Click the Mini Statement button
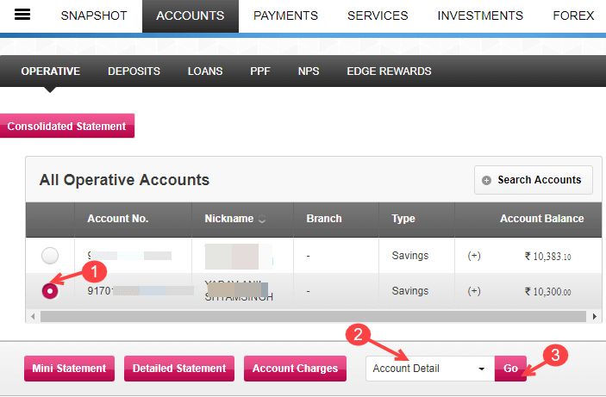 (69, 369)
